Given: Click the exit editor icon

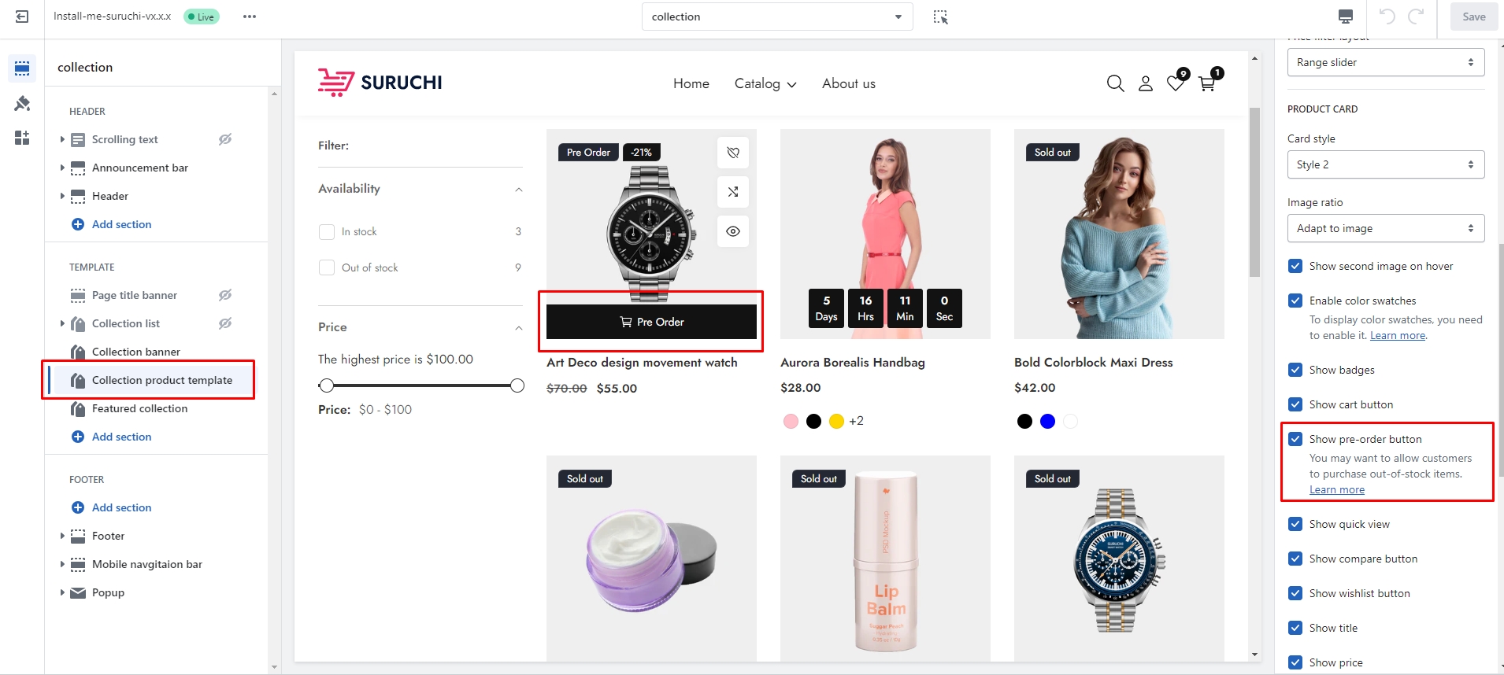Looking at the screenshot, I should click(22, 17).
